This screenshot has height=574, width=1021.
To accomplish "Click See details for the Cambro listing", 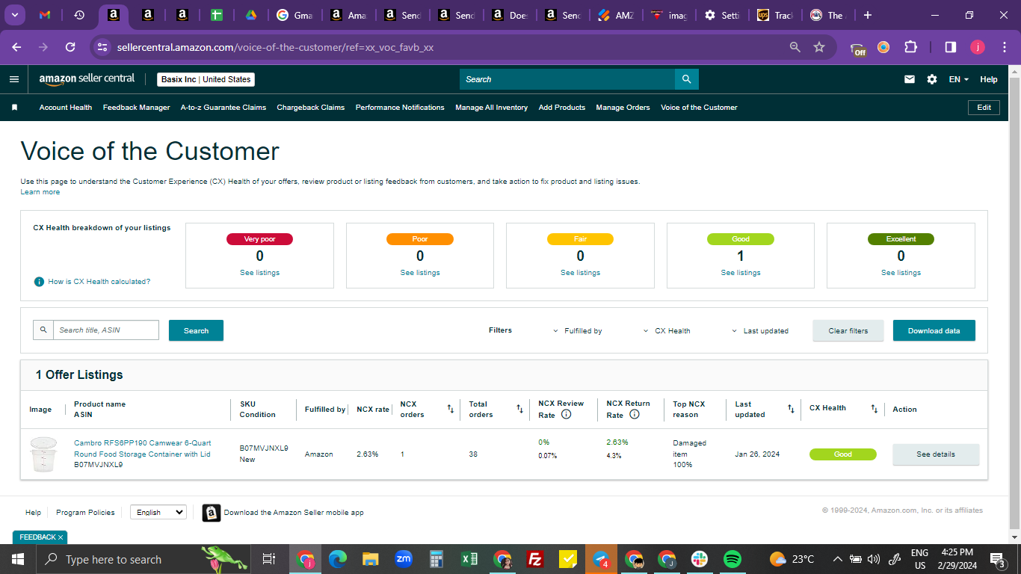I will (x=936, y=454).
